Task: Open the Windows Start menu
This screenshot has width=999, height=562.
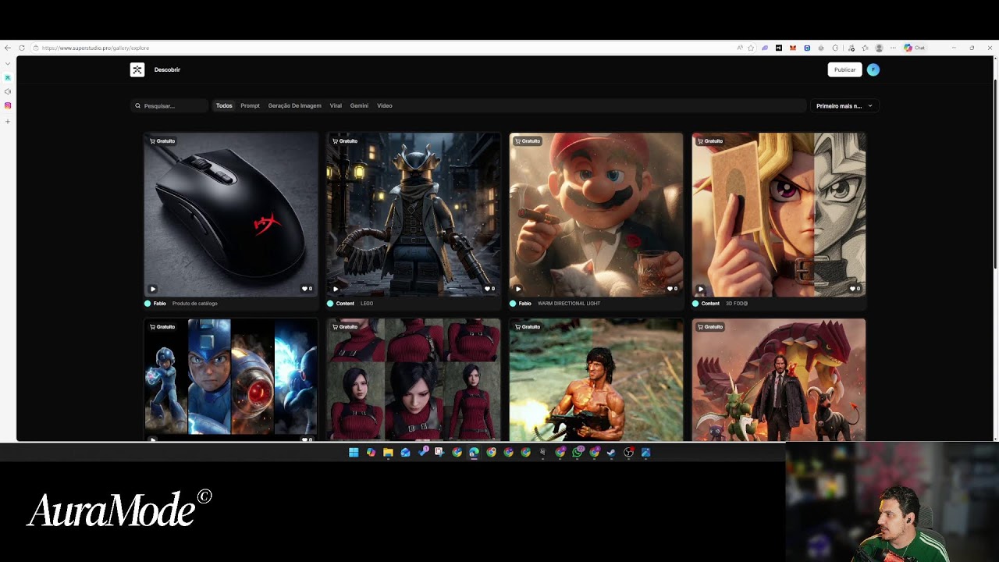Action: pos(354,452)
